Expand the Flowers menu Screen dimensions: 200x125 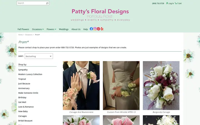51,29
